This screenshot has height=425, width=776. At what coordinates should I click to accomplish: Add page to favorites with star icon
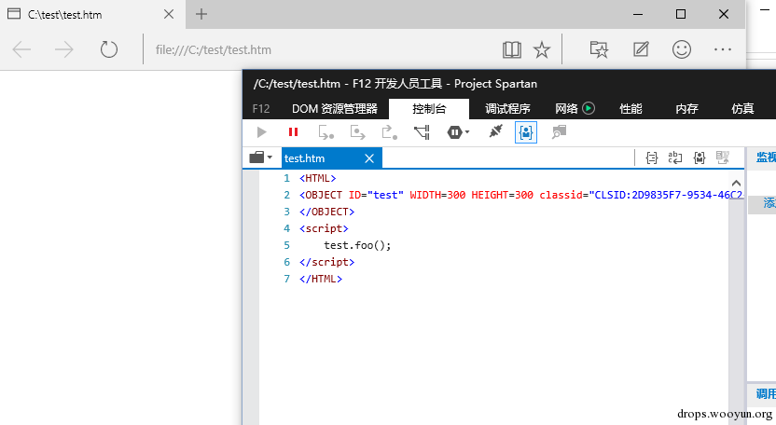pyautogui.click(x=541, y=49)
